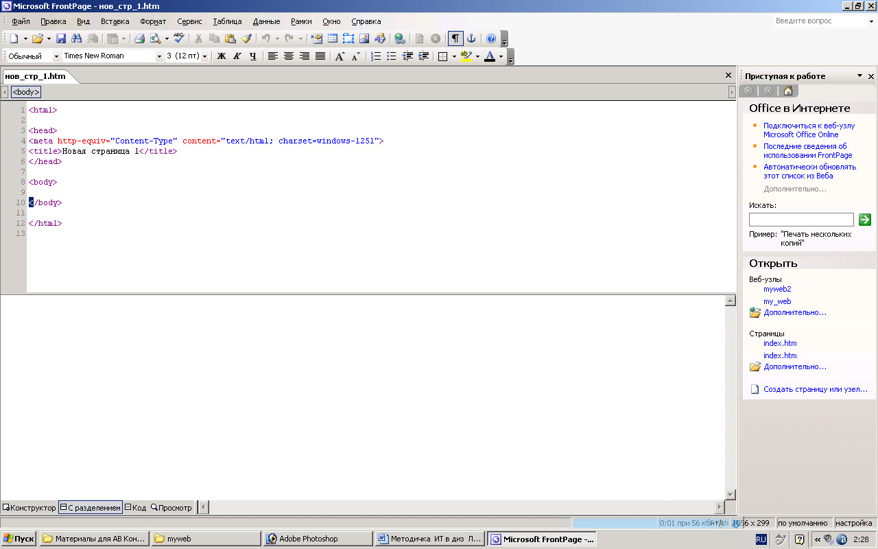Open Times New Roman font dropdown

160,56
